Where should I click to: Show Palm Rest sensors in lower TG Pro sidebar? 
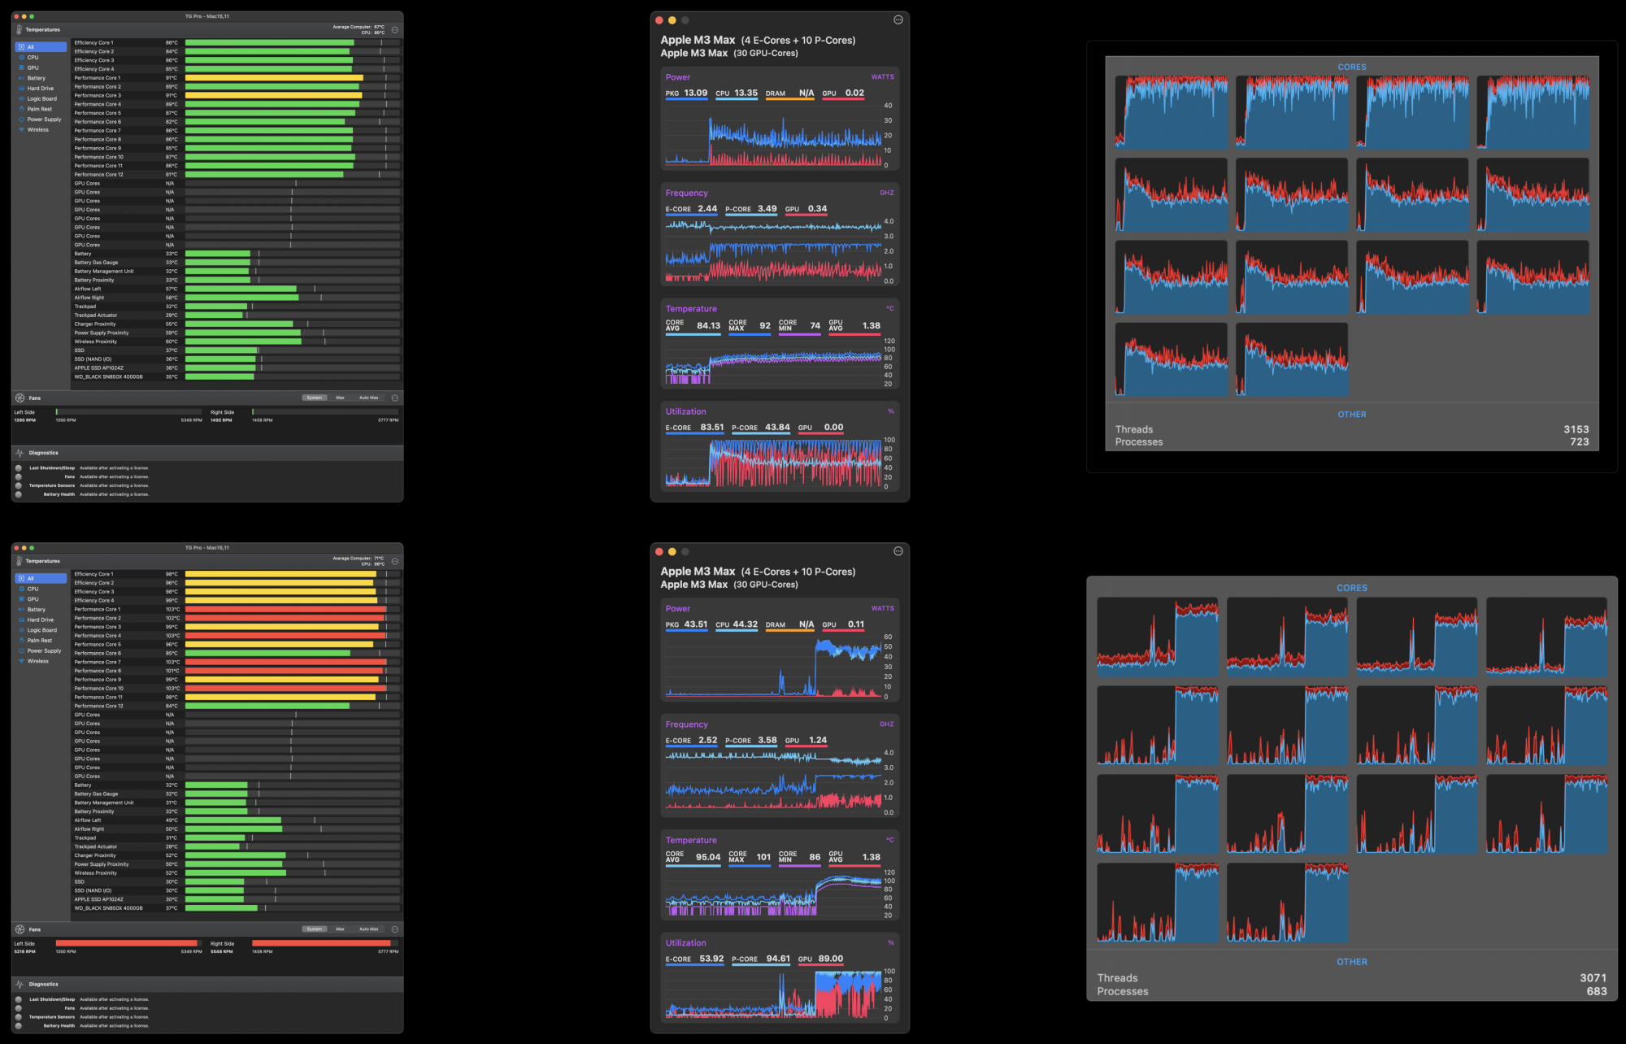(x=41, y=641)
